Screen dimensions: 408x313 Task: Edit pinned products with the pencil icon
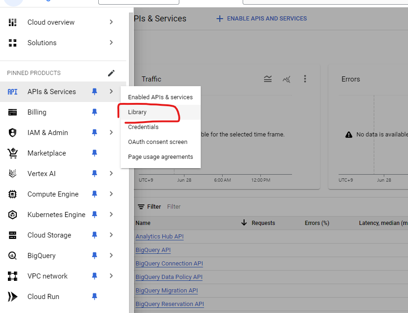point(111,73)
